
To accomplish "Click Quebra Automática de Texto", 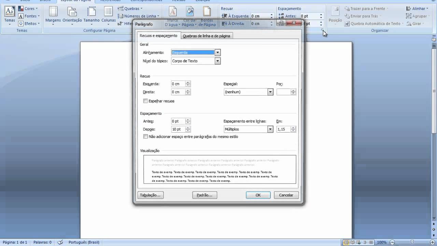I will [374, 24].
